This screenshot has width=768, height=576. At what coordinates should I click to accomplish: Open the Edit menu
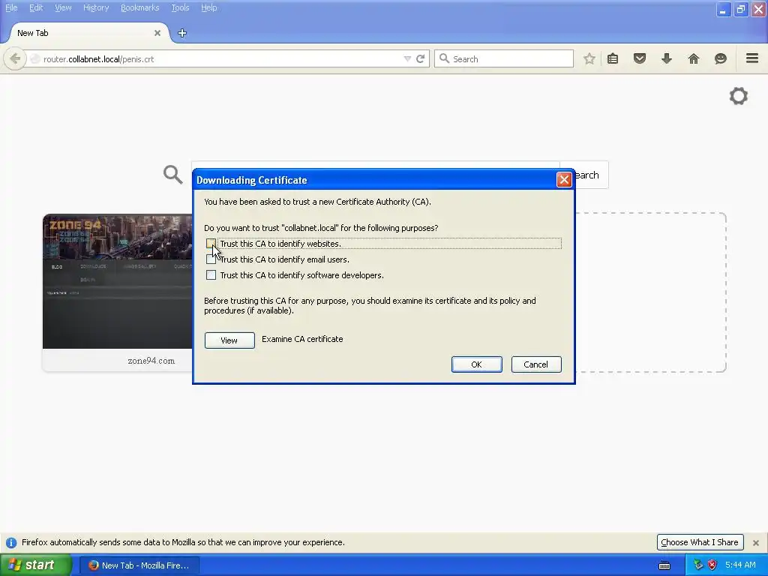(36, 7)
